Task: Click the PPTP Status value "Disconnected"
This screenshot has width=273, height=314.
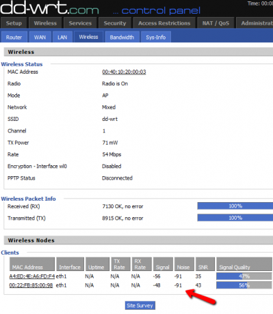Action: click(x=117, y=178)
